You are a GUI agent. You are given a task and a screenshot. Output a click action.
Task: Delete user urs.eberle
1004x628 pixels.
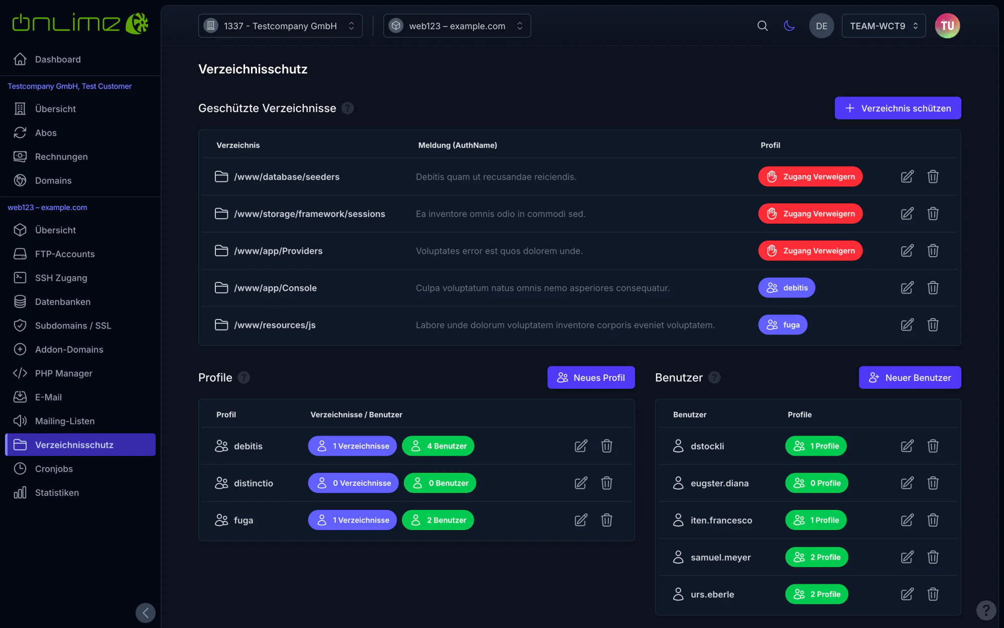coord(933,594)
